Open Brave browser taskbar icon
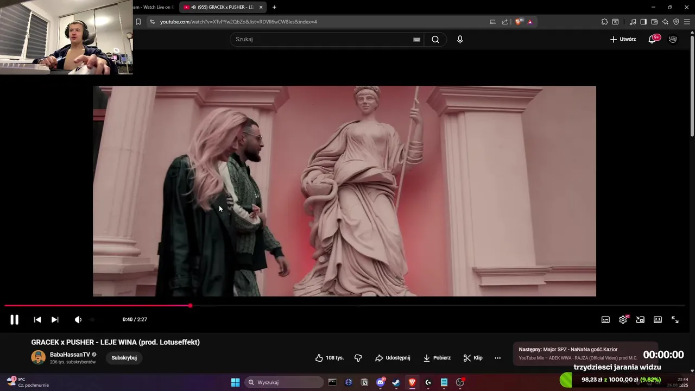The height and width of the screenshot is (391, 695). [412, 382]
